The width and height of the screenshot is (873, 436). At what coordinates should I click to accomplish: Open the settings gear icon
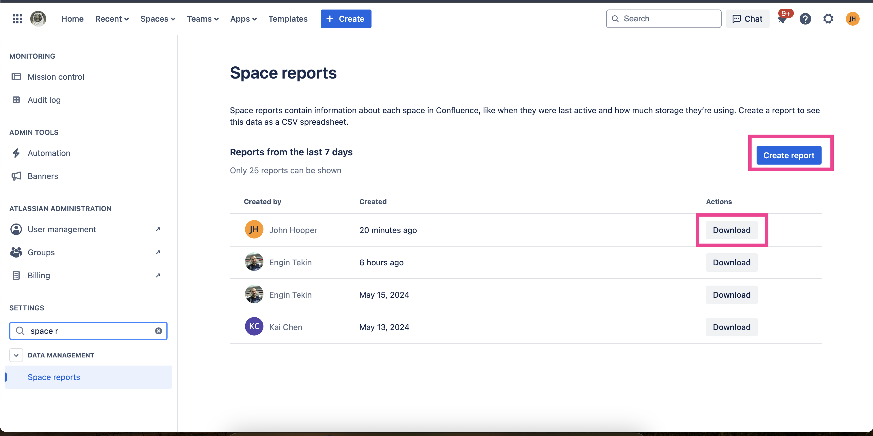pyautogui.click(x=828, y=19)
